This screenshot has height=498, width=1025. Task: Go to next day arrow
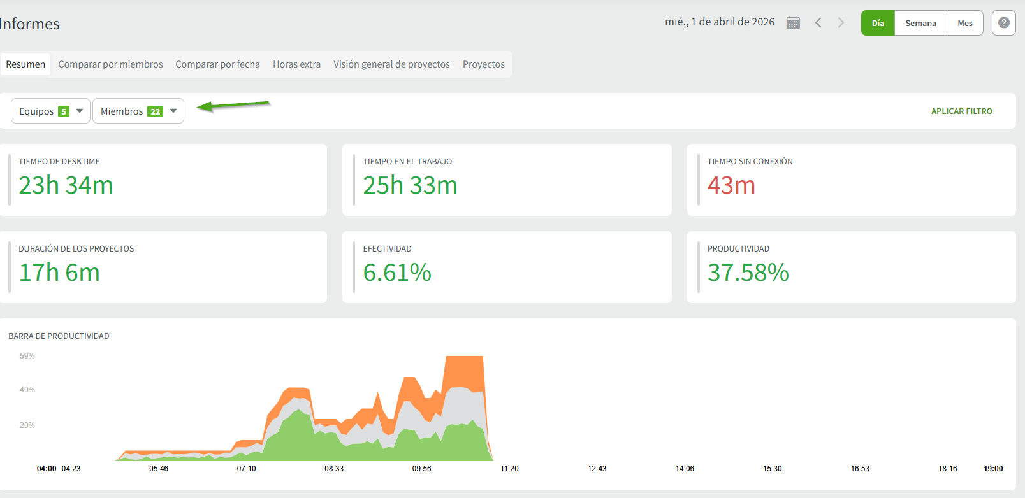pos(841,23)
